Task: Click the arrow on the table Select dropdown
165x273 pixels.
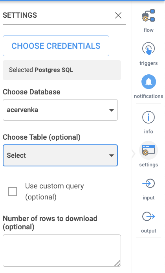Action: tap(111, 155)
